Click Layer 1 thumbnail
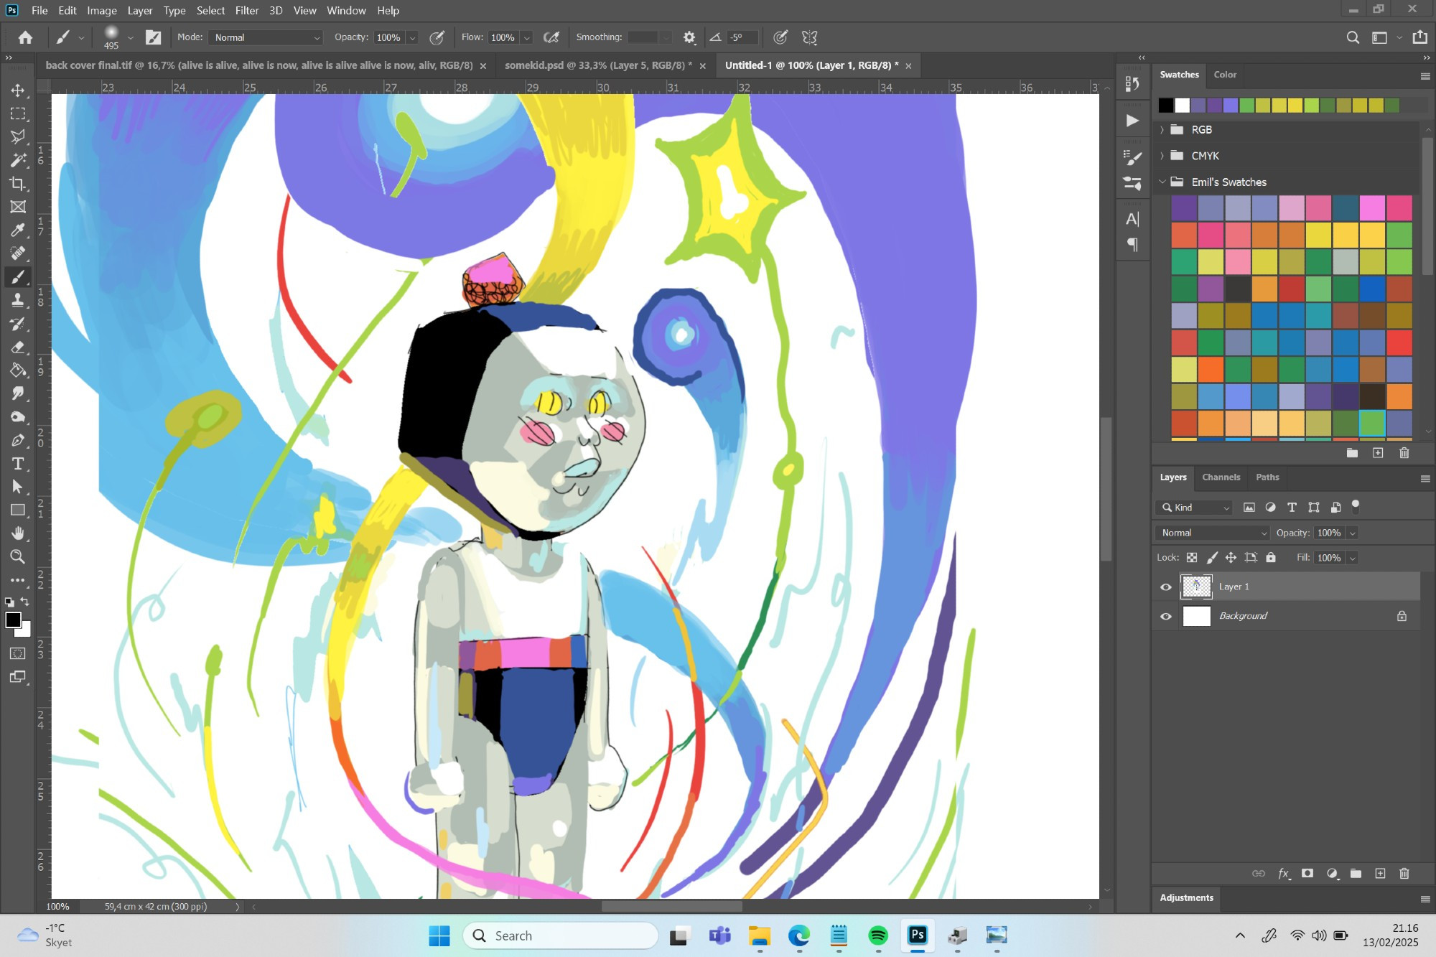Viewport: 1436px width, 957px height. 1196,587
